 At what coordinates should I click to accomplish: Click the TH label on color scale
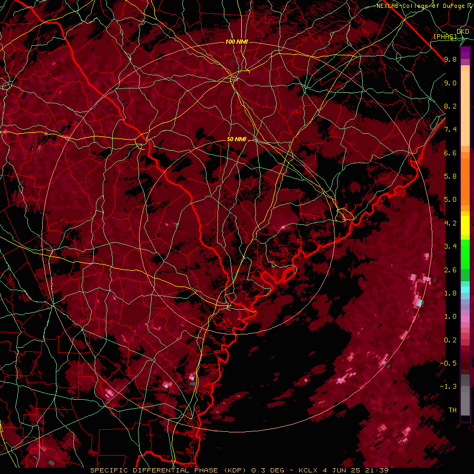point(452,410)
